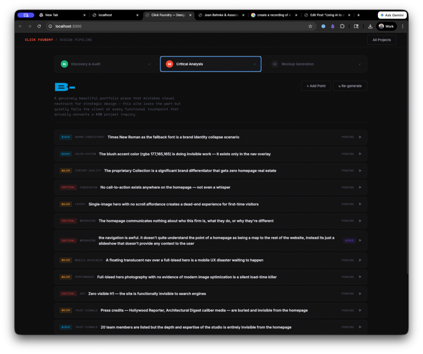Viewport: 423px width, 354px height.
Task: Open a new browser tab with plus
Action: (358, 15)
